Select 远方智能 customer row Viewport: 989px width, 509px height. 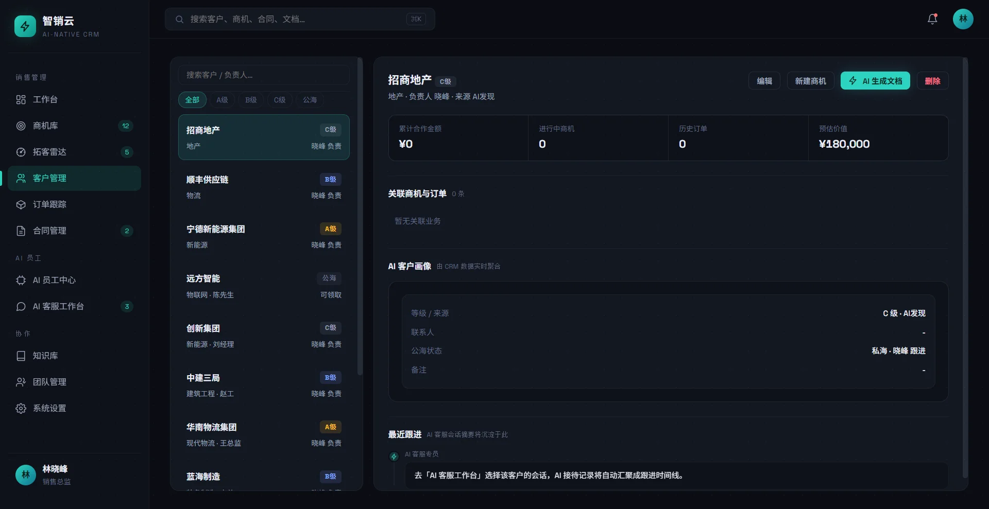pos(264,286)
